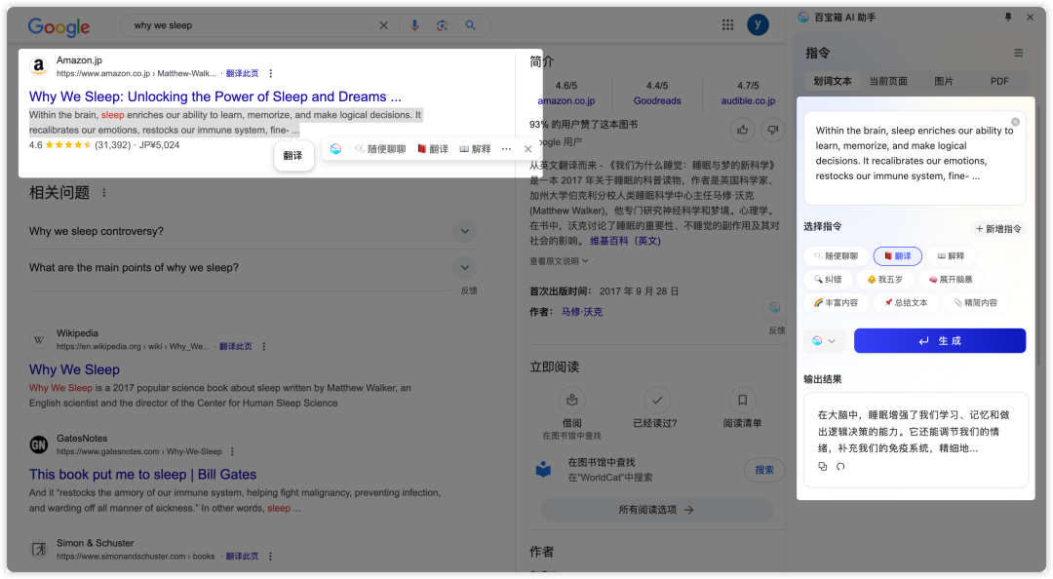Select the 精简内容 command chip
The height and width of the screenshot is (579, 1053).
(975, 303)
